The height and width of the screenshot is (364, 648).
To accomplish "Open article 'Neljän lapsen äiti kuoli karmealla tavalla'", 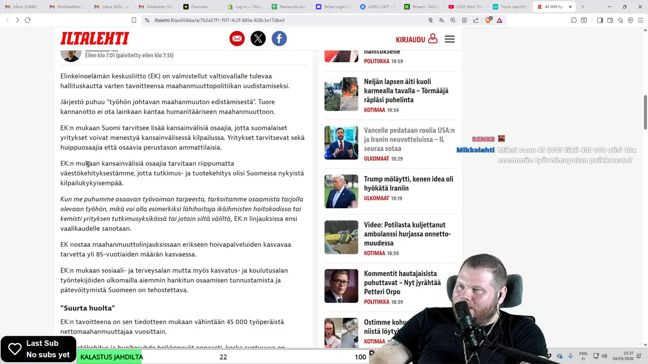I will point(406,90).
